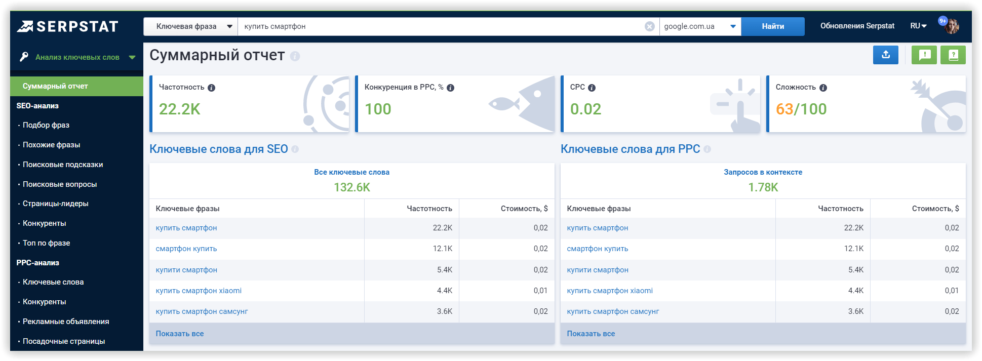Click into the keyword search input field
Screen dimensions: 982x361
point(441,26)
